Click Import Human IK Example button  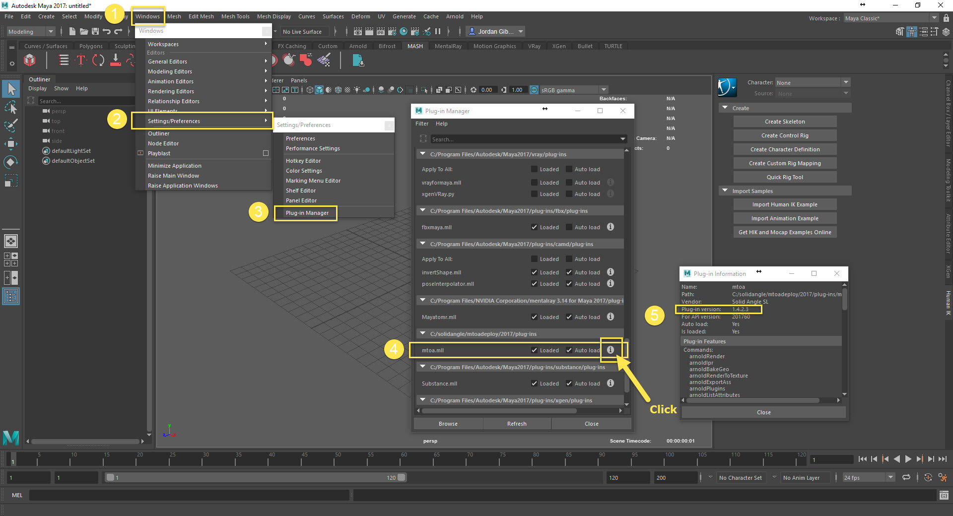tap(785, 204)
